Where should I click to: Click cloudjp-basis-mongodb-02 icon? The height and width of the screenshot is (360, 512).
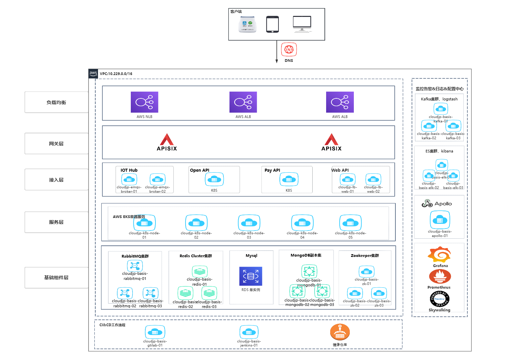[297, 291]
